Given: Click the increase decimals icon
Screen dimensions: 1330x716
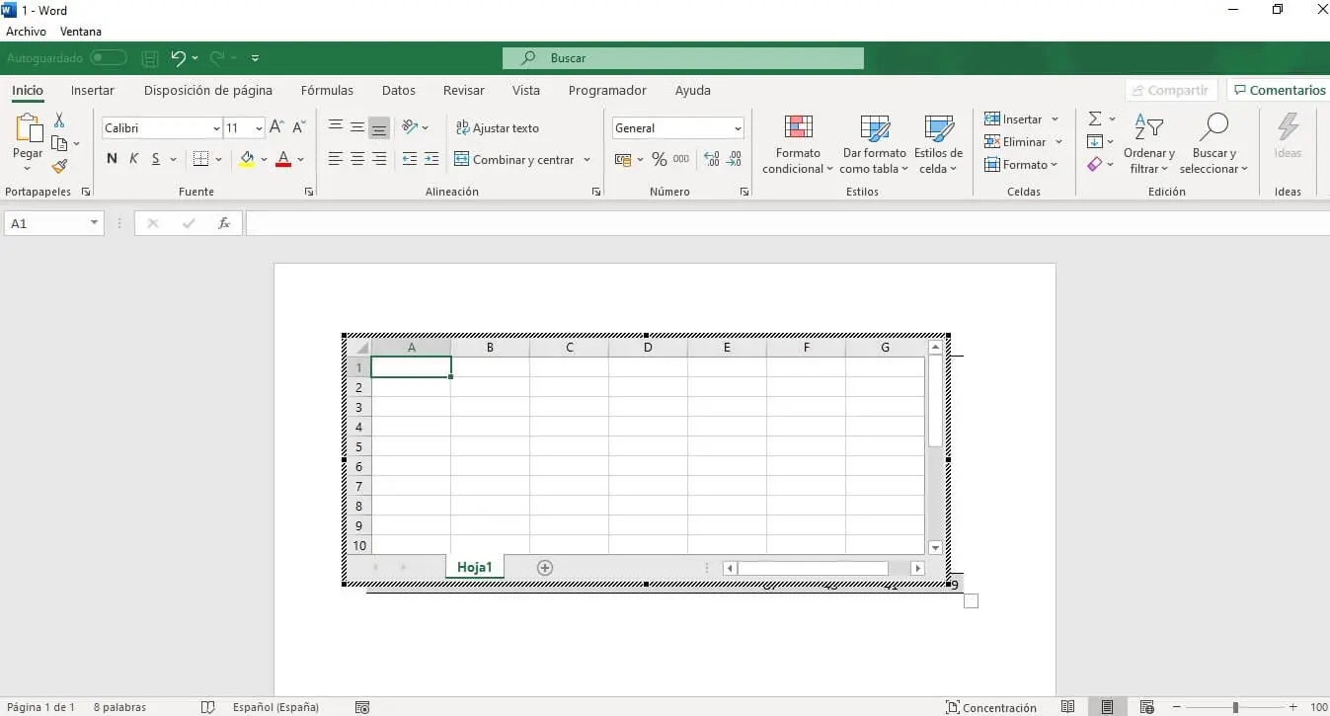Looking at the screenshot, I should pyautogui.click(x=711, y=159).
